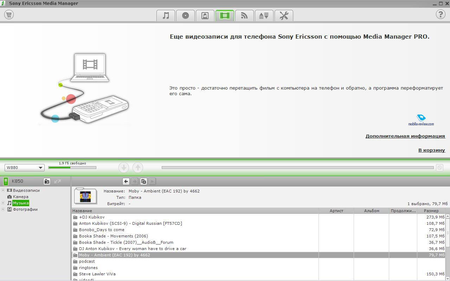Select Moby - Ambient (EAC 192) row
Viewport: 450px width, 281px height.
click(258, 255)
